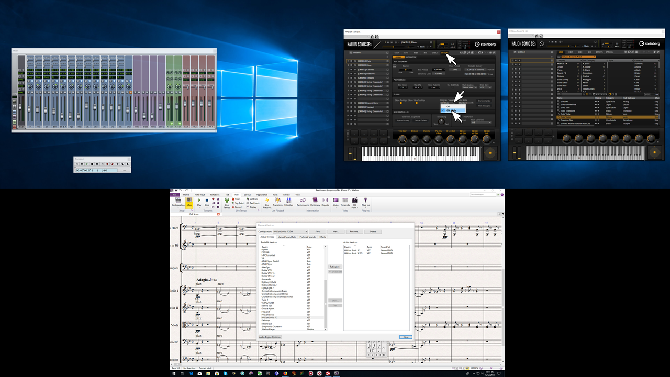
Task: Click Delete in Playback Devices dialog
Action: coord(373,231)
